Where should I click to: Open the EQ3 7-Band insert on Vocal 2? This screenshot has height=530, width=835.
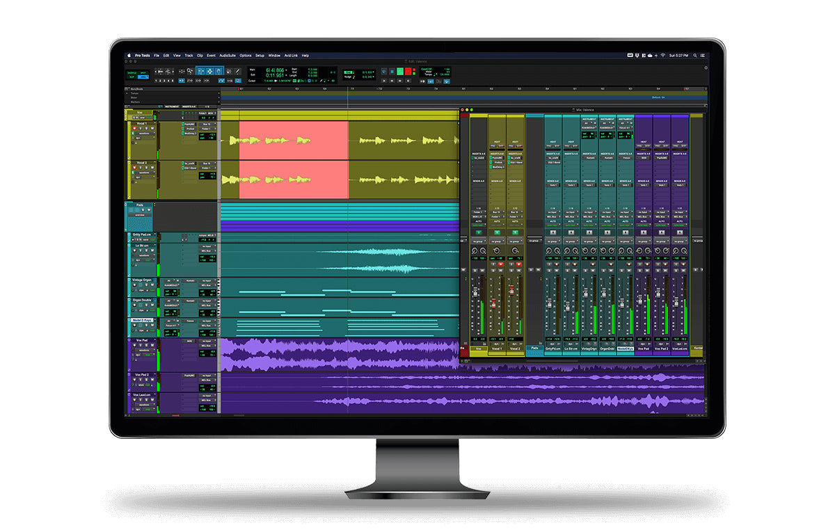pos(191,168)
